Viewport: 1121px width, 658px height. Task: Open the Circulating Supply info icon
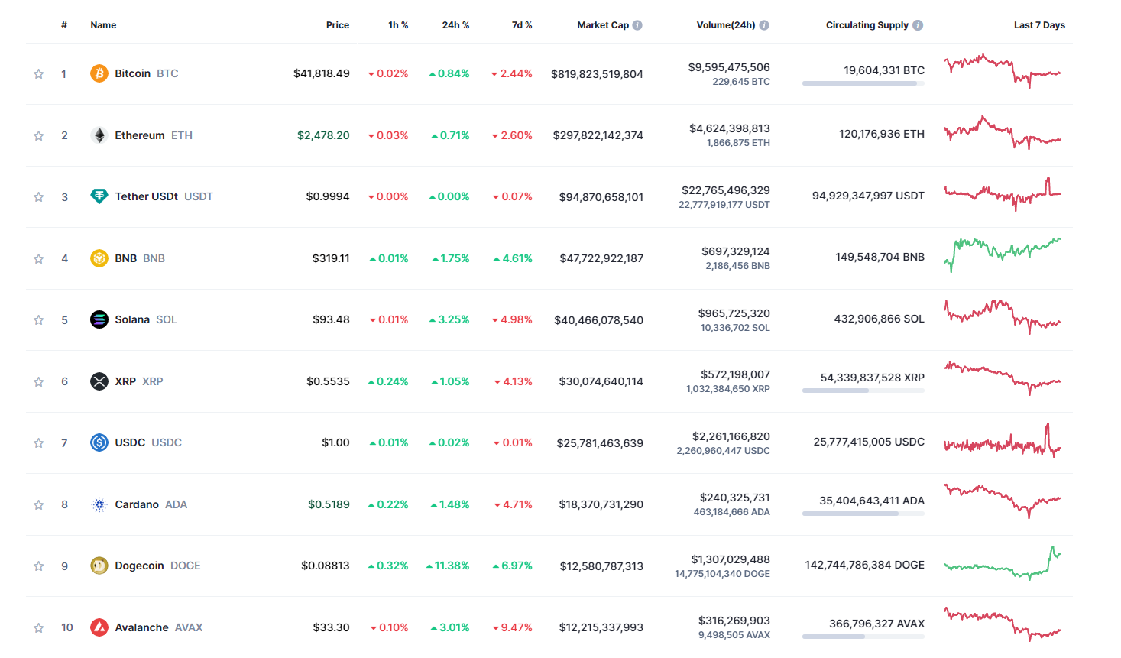coord(918,25)
